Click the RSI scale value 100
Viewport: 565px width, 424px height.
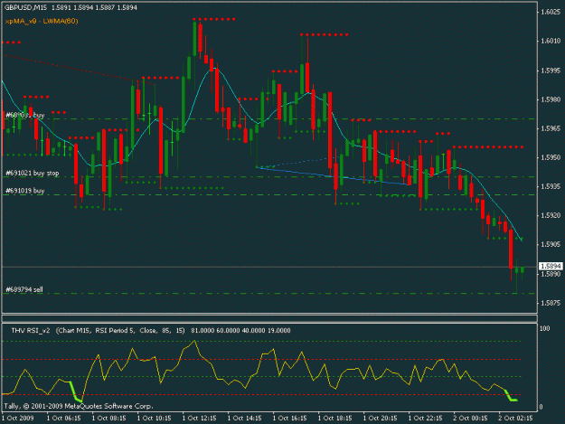tap(544, 328)
